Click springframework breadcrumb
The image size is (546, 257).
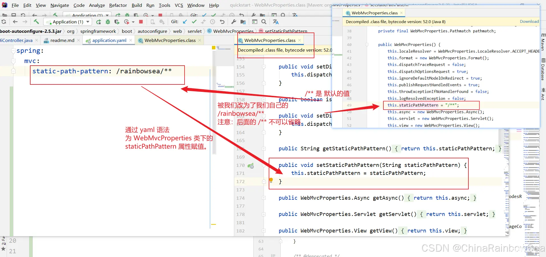coord(98,31)
